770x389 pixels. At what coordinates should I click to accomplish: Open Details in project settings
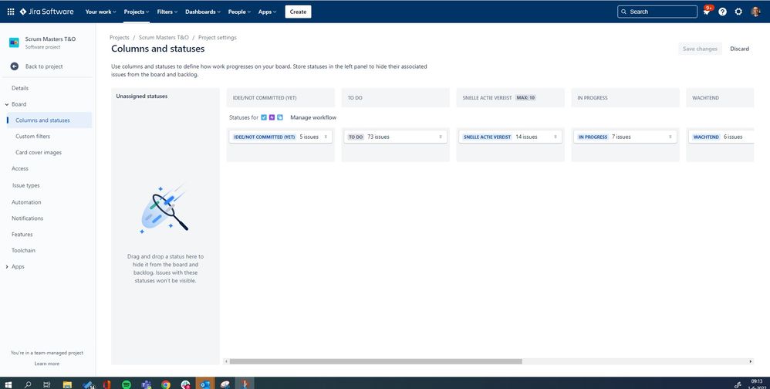click(x=20, y=89)
